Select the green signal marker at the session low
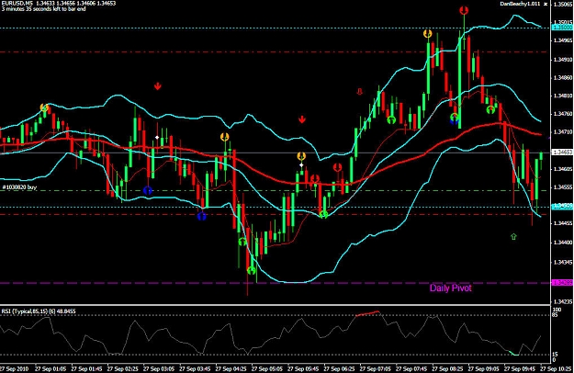Screen dimensions: 574x373 point(252,270)
